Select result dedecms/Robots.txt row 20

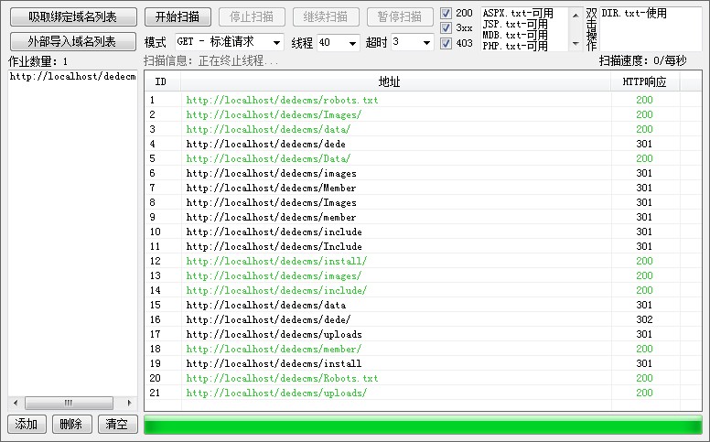point(423,378)
